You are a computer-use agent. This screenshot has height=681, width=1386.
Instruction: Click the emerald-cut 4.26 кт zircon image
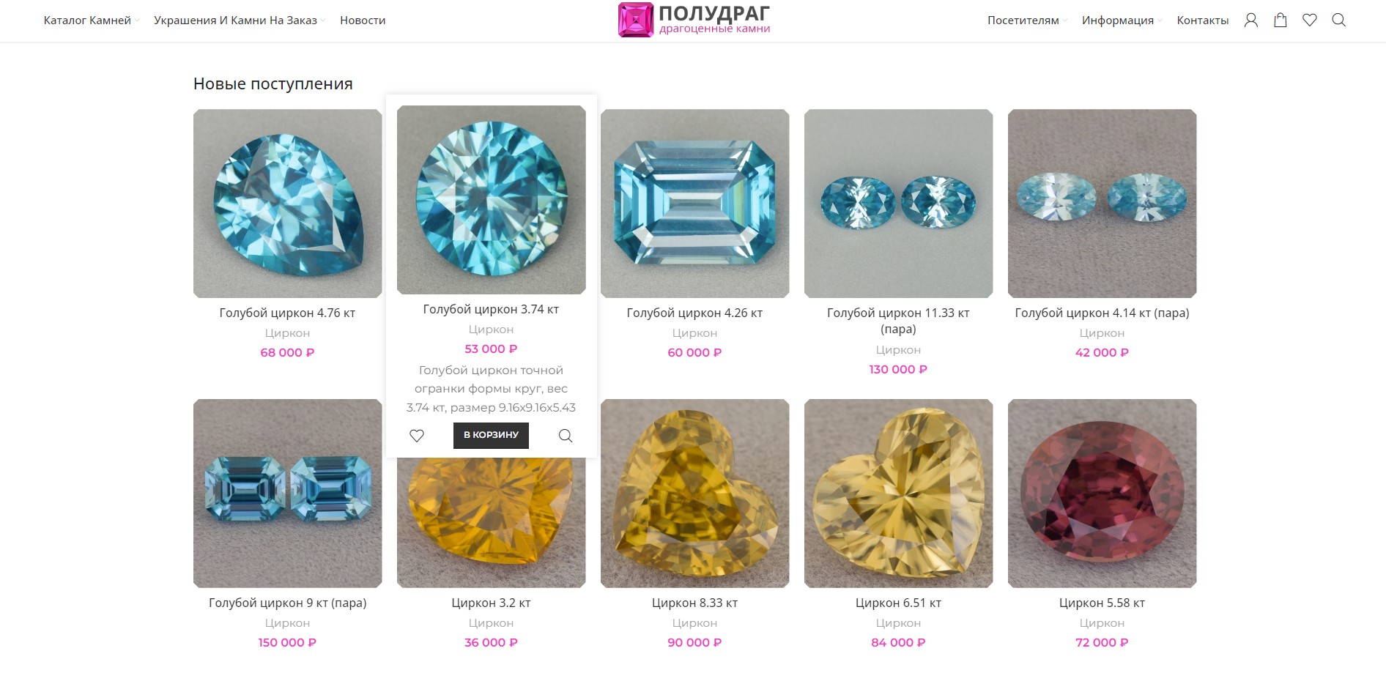694,204
